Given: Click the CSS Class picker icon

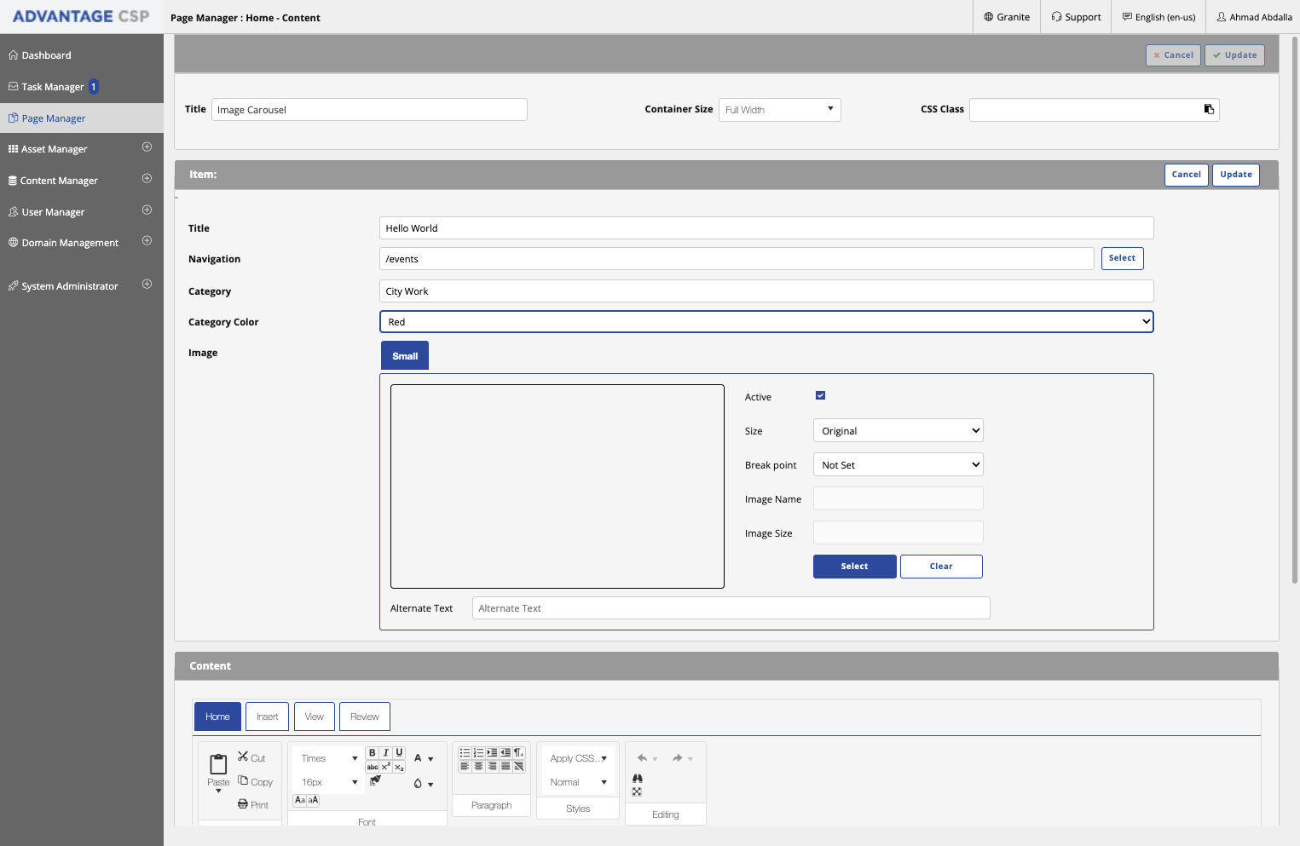Looking at the screenshot, I should [x=1209, y=109].
